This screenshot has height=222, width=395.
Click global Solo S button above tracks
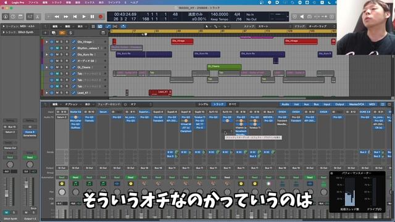pos(70,33)
